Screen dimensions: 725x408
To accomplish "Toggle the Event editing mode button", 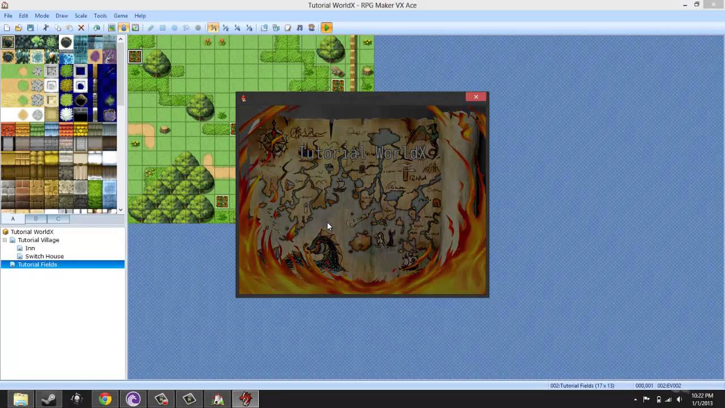I will coord(123,28).
